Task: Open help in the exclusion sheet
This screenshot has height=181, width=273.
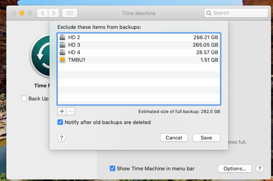Action: [61, 138]
